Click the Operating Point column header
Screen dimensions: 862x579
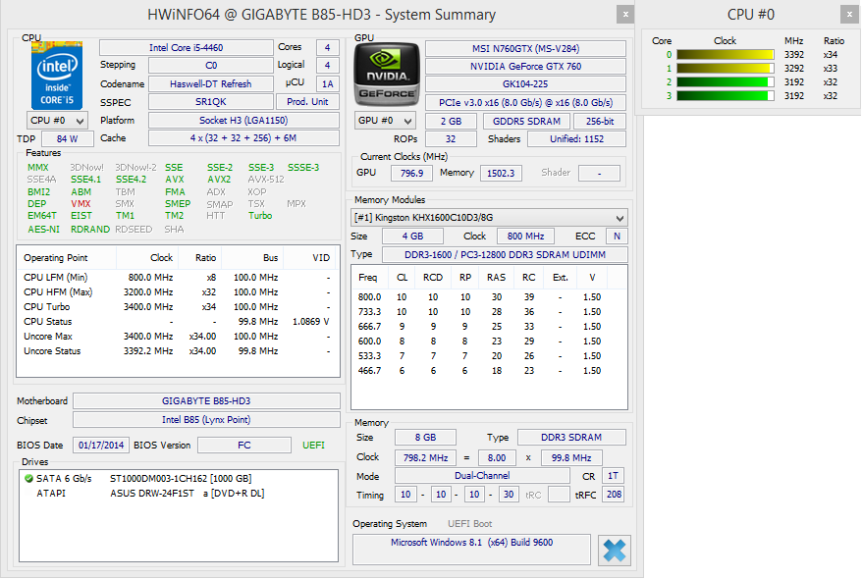point(67,258)
